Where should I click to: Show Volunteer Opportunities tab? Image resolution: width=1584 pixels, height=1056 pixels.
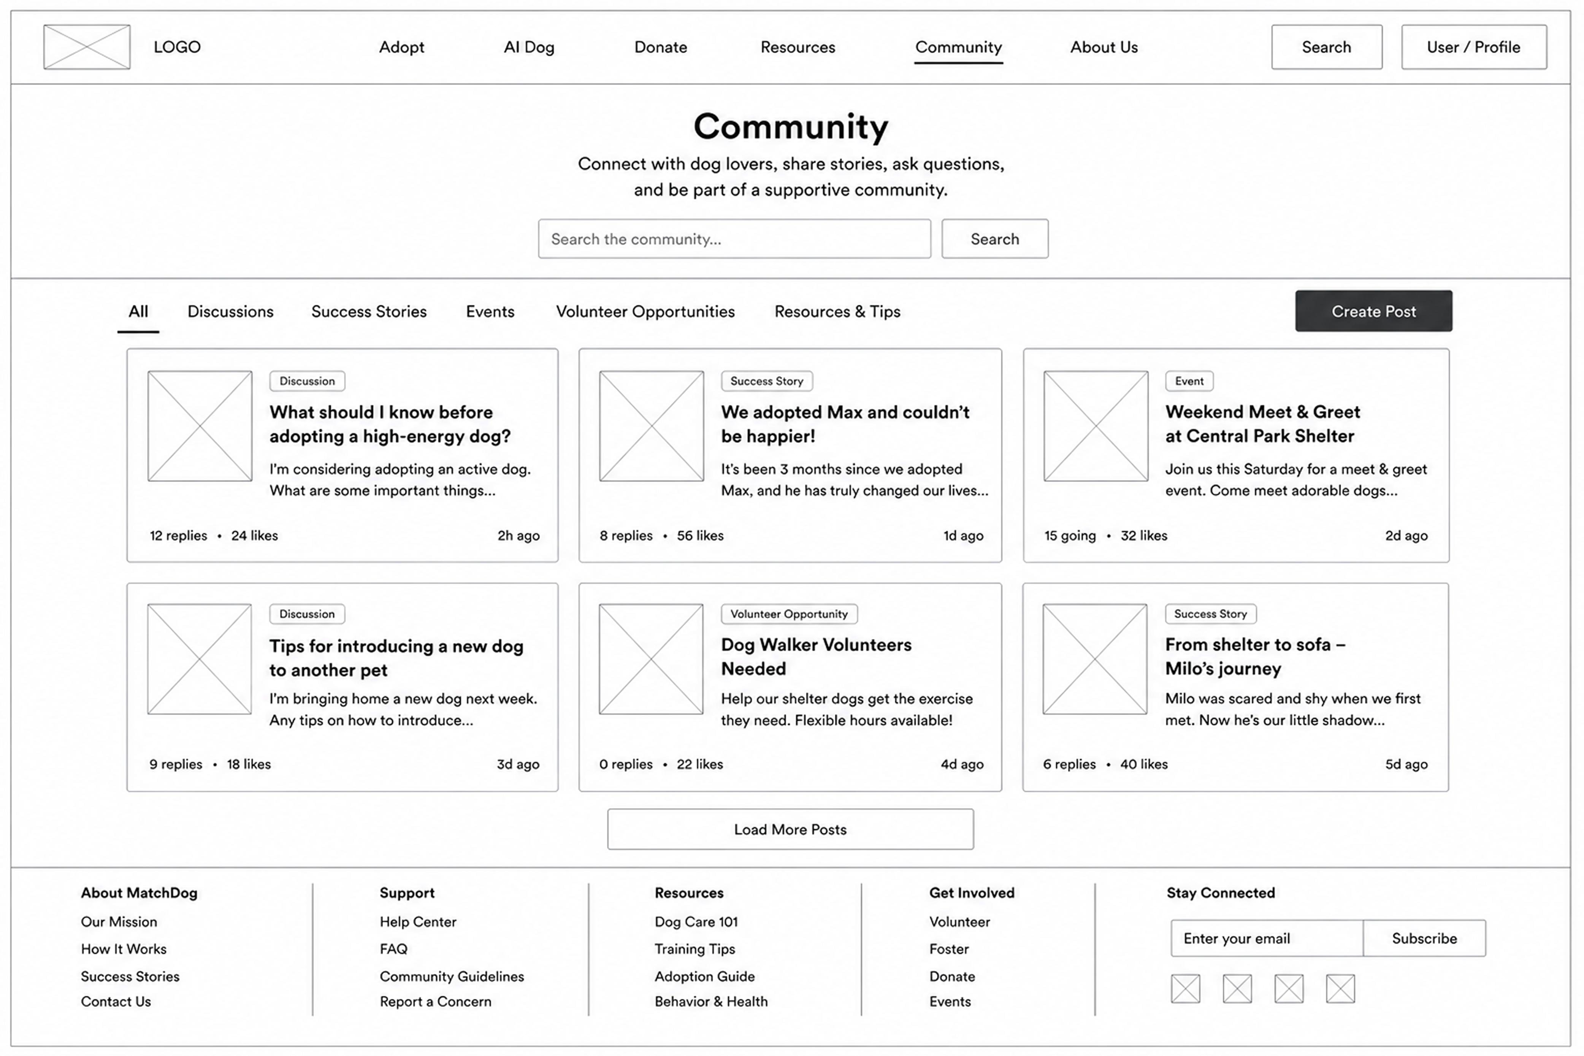645,312
